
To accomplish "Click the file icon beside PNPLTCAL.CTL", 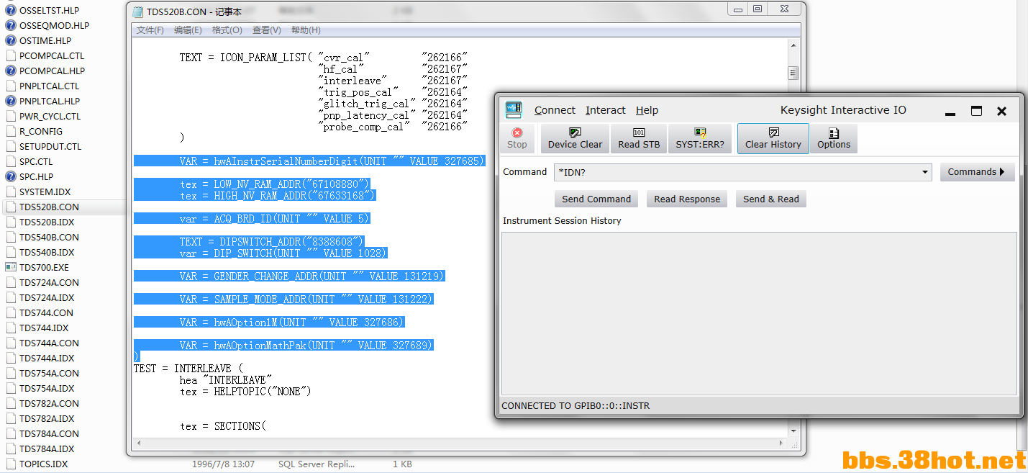I will (x=11, y=86).
